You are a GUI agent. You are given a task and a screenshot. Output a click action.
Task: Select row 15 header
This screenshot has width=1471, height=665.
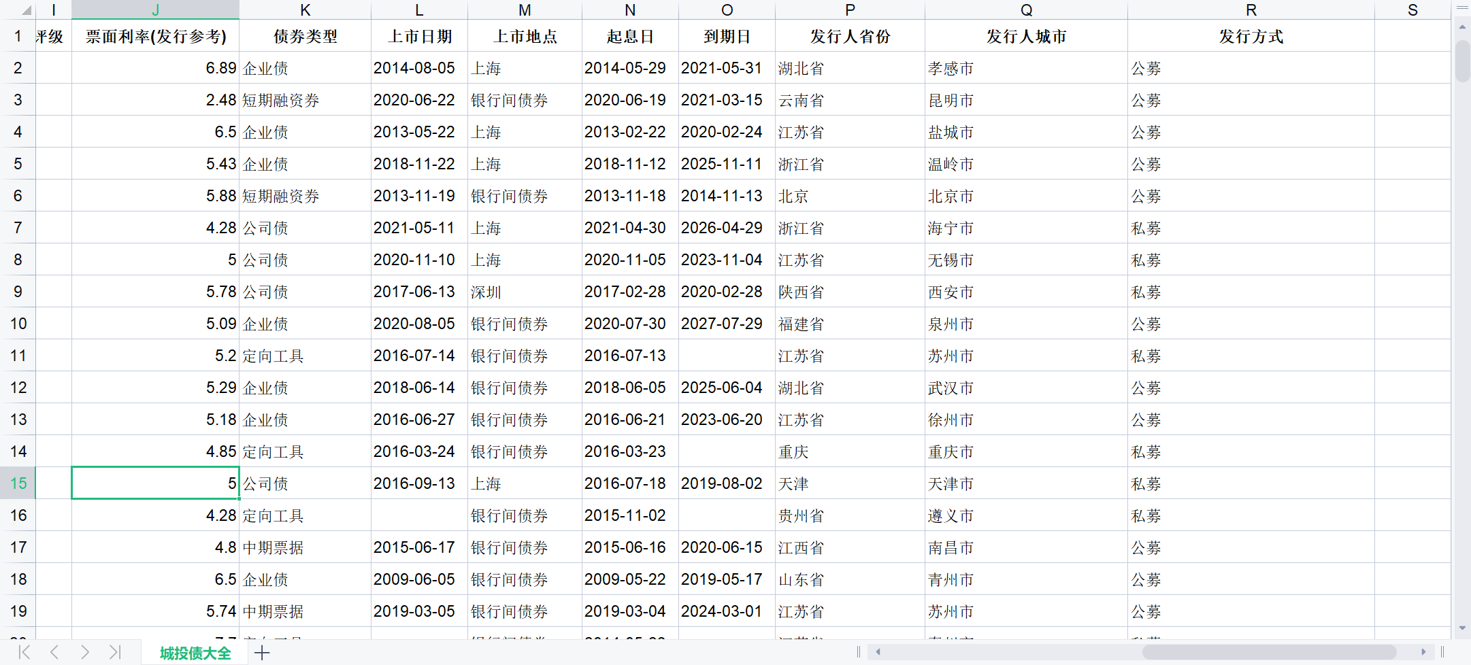[18, 483]
